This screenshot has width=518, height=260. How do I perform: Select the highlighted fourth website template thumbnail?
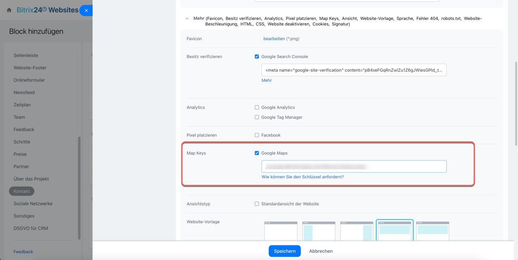(x=395, y=231)
